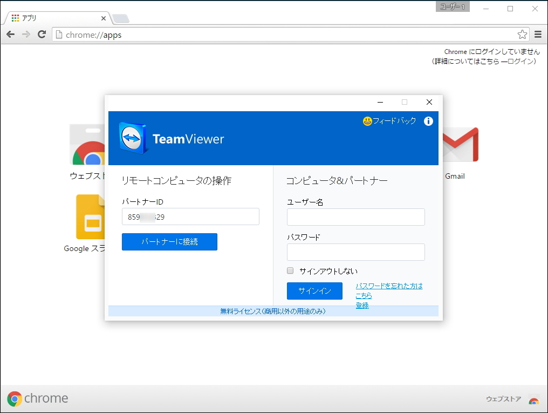
Task: Click the TeamViewer logo in the header
Action: point(132,138)
